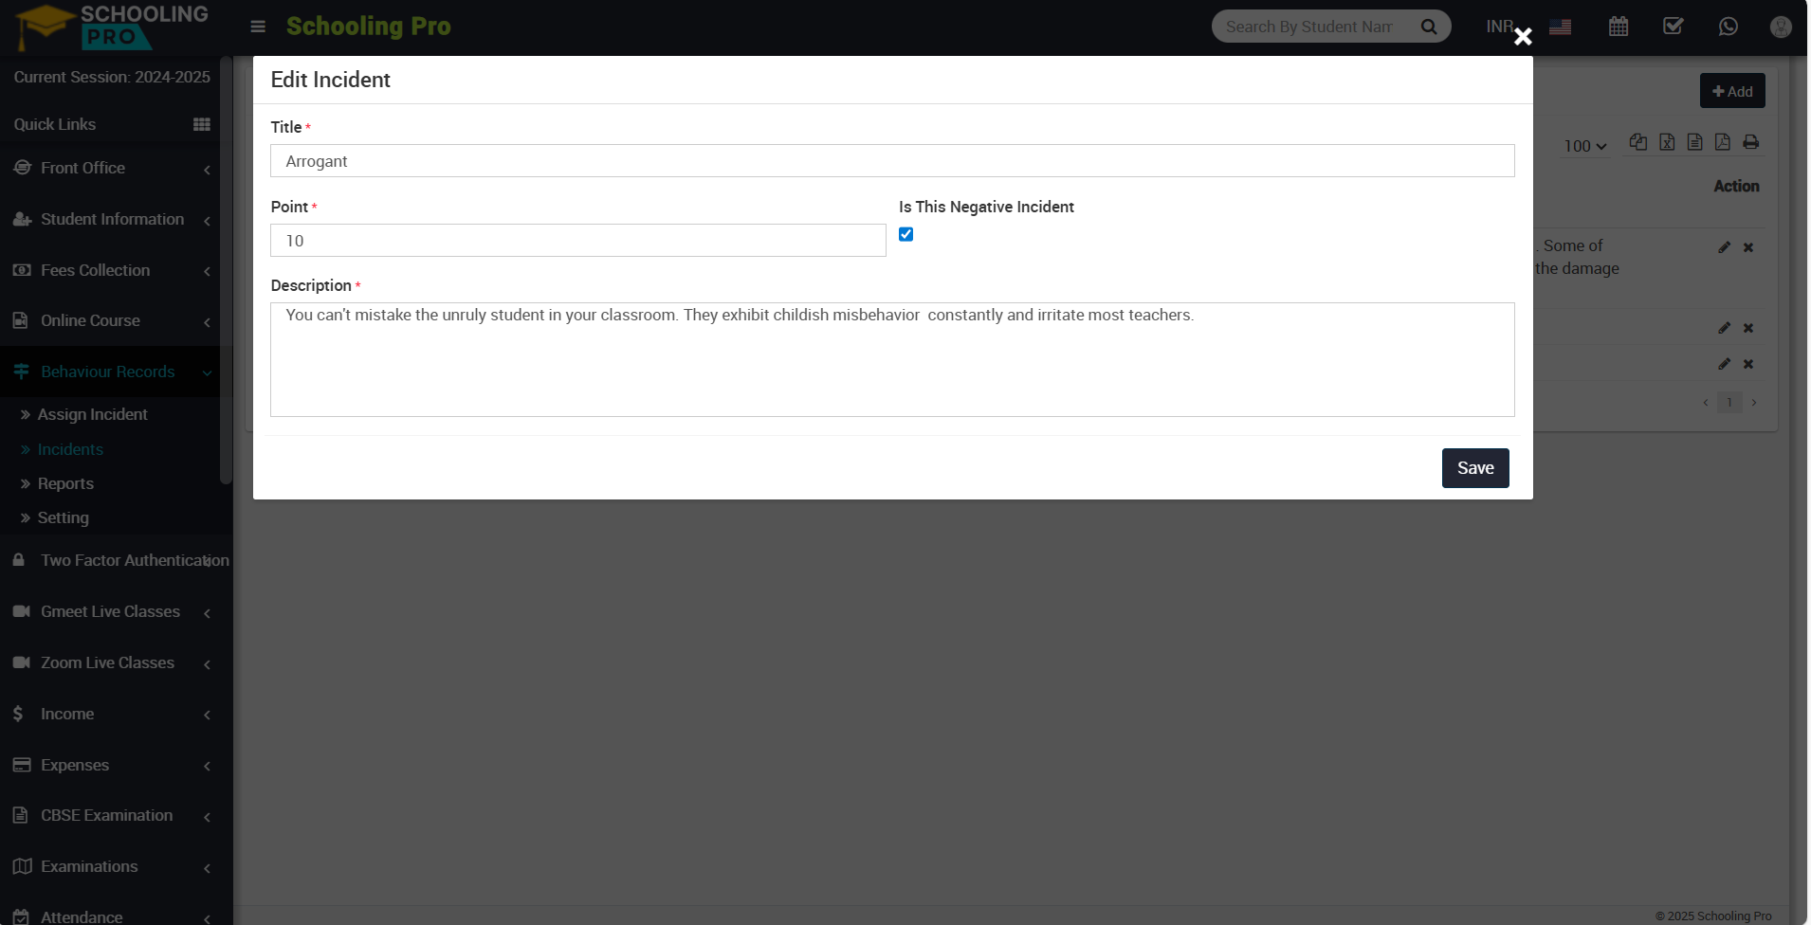Viewport: 1811px width, 925px height.
Task: Open Reports under Behaviour Records
Action: click(65, 483)
